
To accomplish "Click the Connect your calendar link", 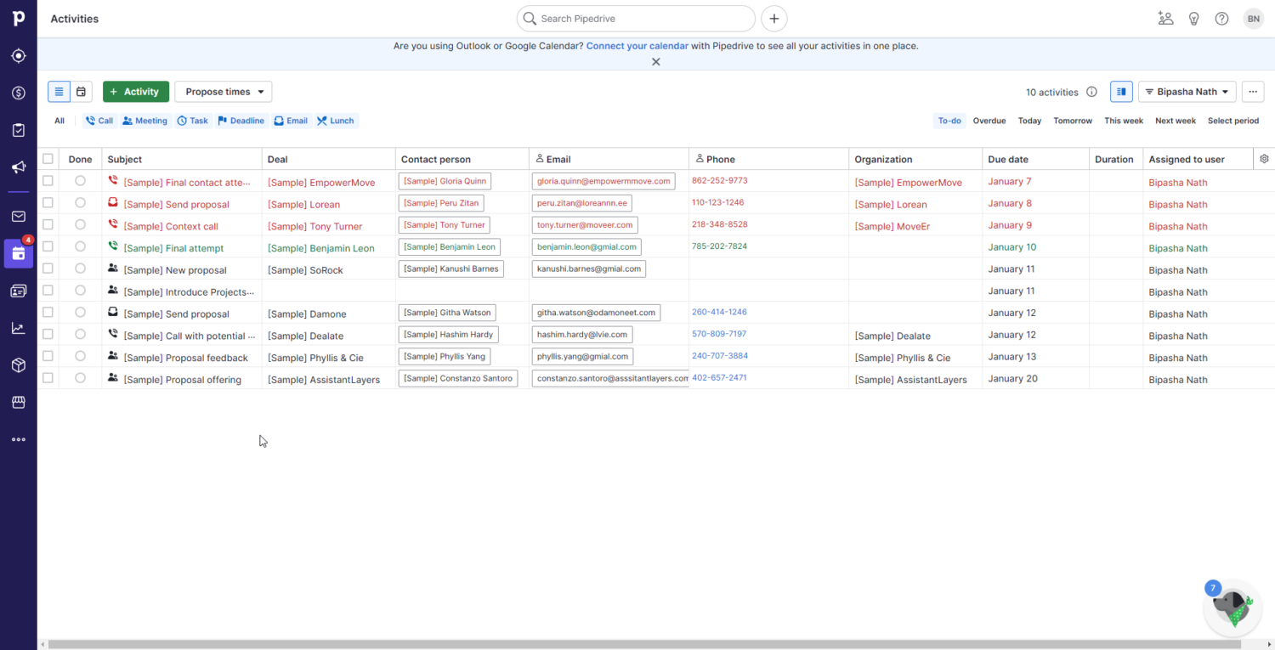I will [x=637, y=46].
